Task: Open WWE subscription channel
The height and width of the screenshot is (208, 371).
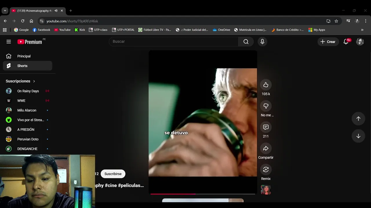Action: [28, 101]
